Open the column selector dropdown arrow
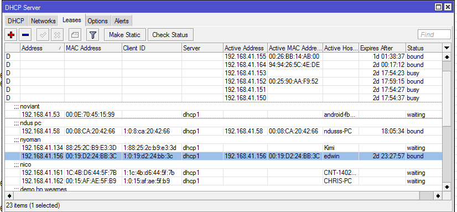This screenshot has height=212, width=457. [446, 48]
